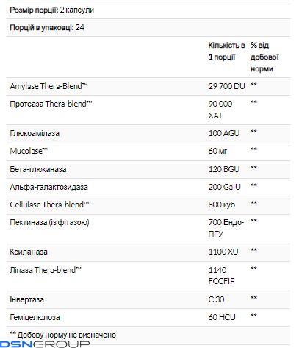Screen dimensions: 299x348
Task: Click the % від добової норми header
Action: [x=264, y=57]
